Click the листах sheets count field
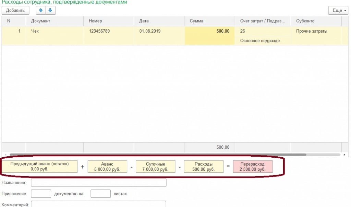The height and width of the screenshot is (207, 351). [x=100, y=194]
